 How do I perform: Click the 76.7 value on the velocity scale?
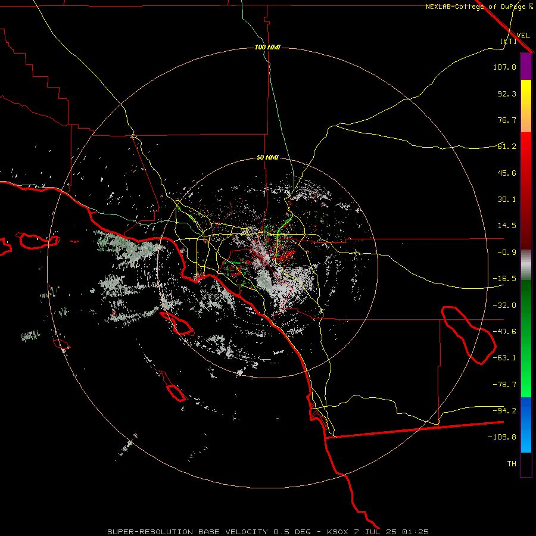tap(507, 120)
